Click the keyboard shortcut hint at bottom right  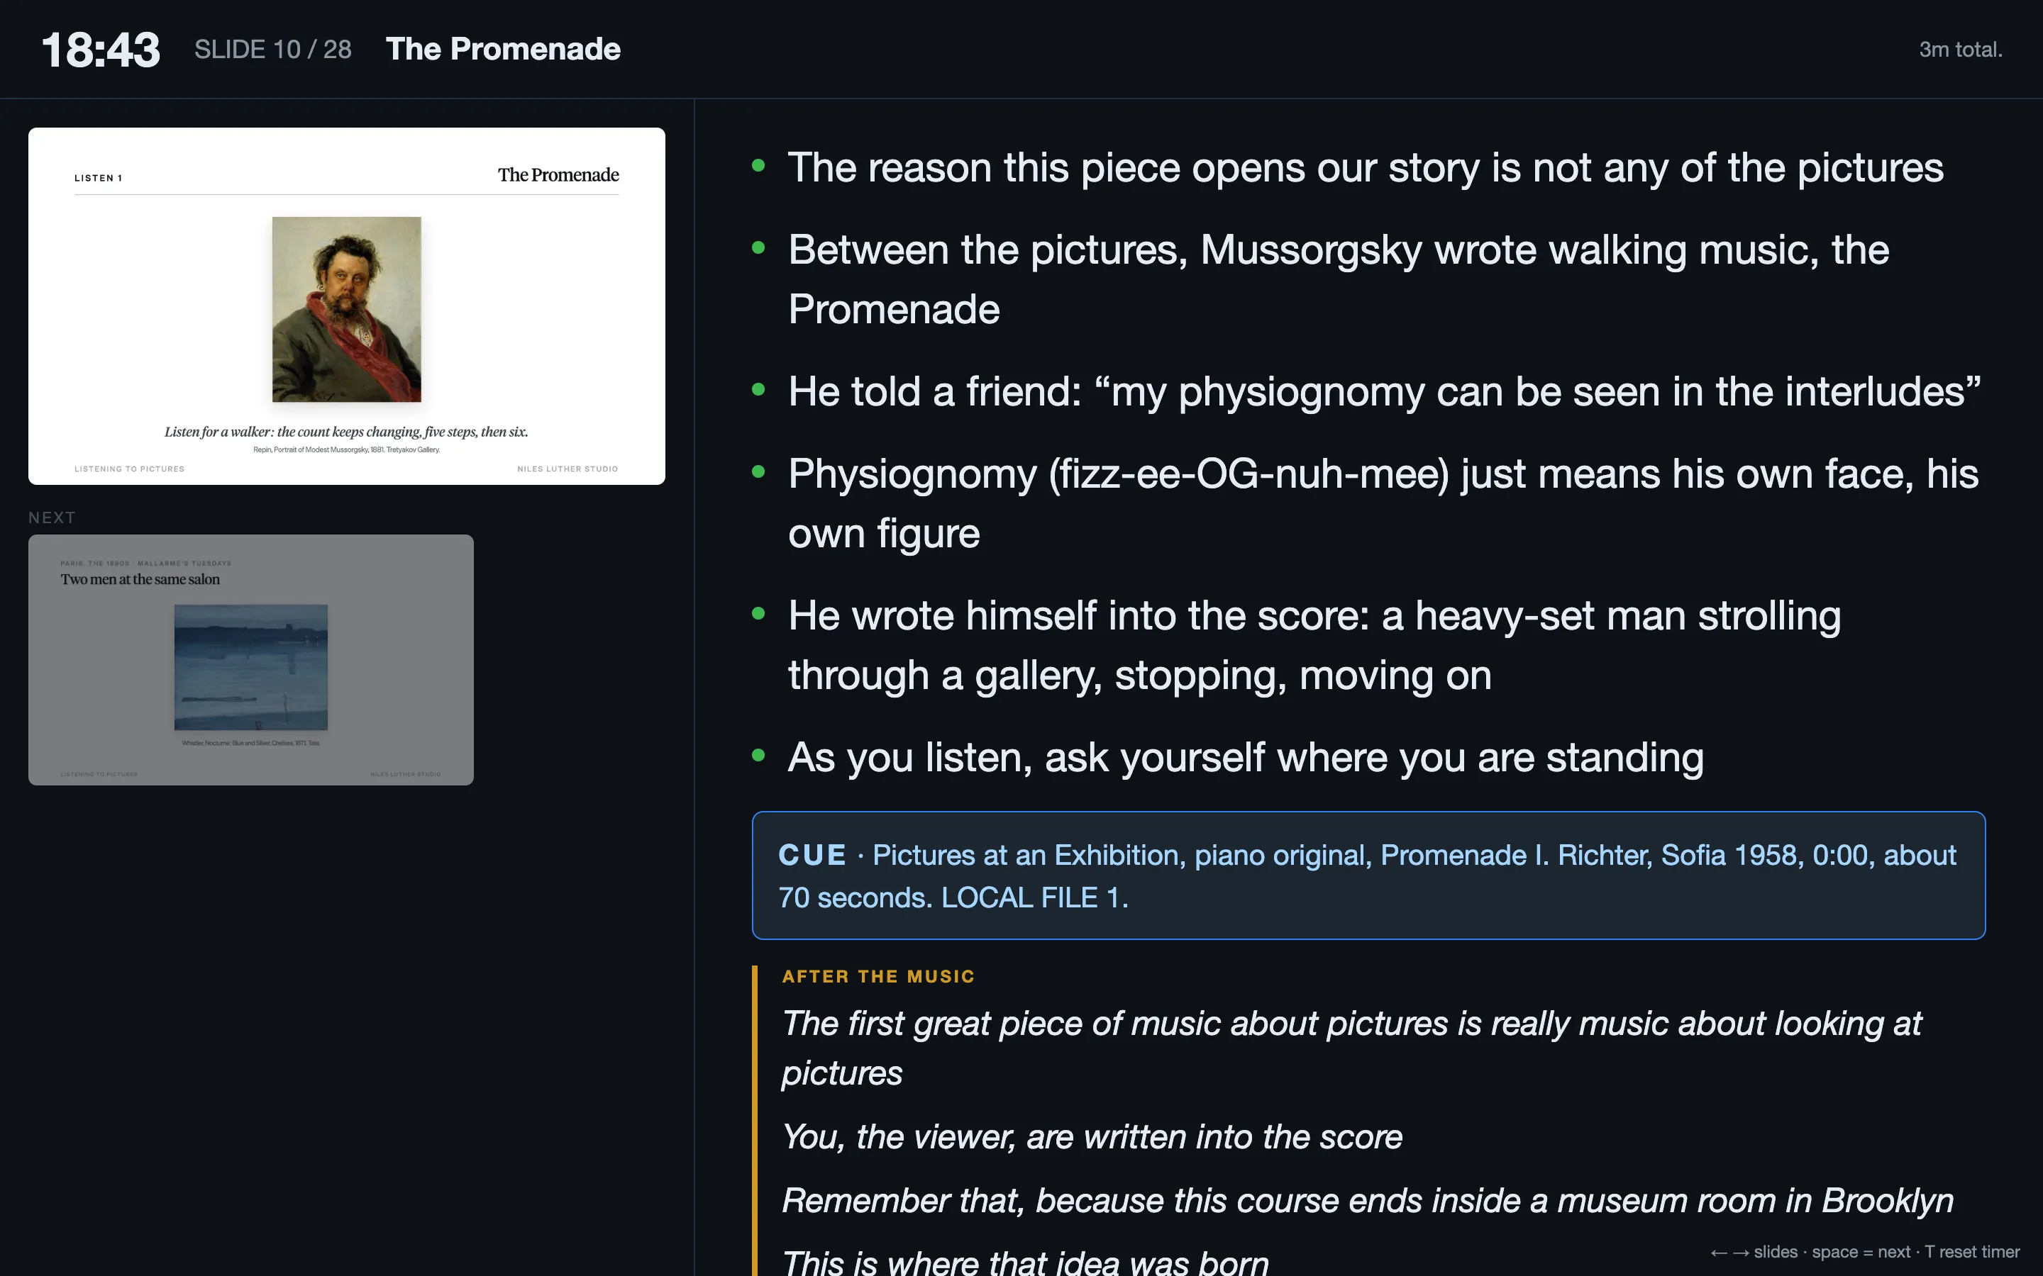(x=1864, y=1251)
